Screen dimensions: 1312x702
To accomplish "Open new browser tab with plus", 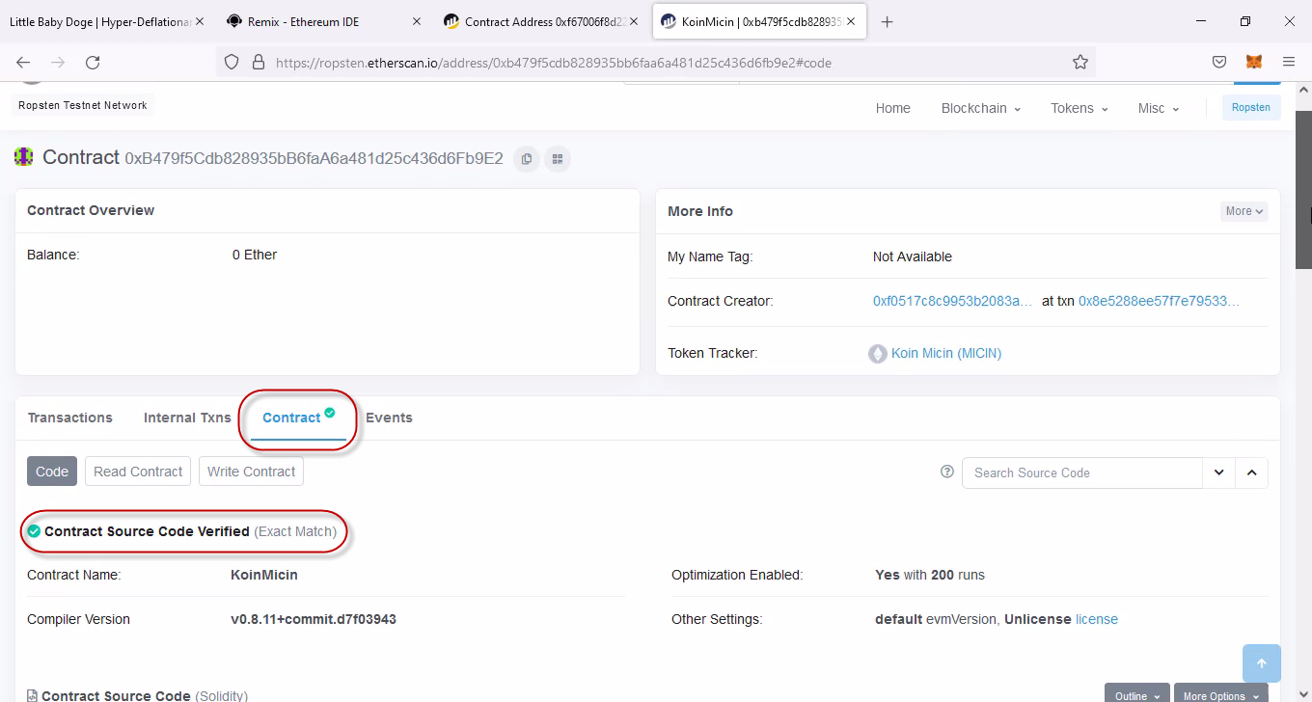I will click(x=888, y=22).
